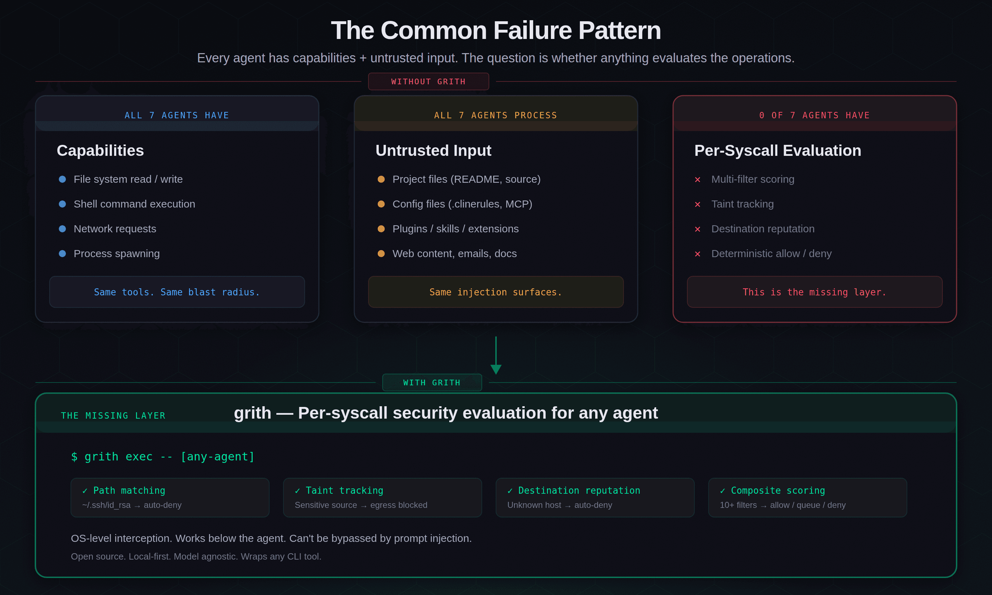Click the blue bullet beside Process spawning
Screen dimensions: 992x595
coord(62,253)
